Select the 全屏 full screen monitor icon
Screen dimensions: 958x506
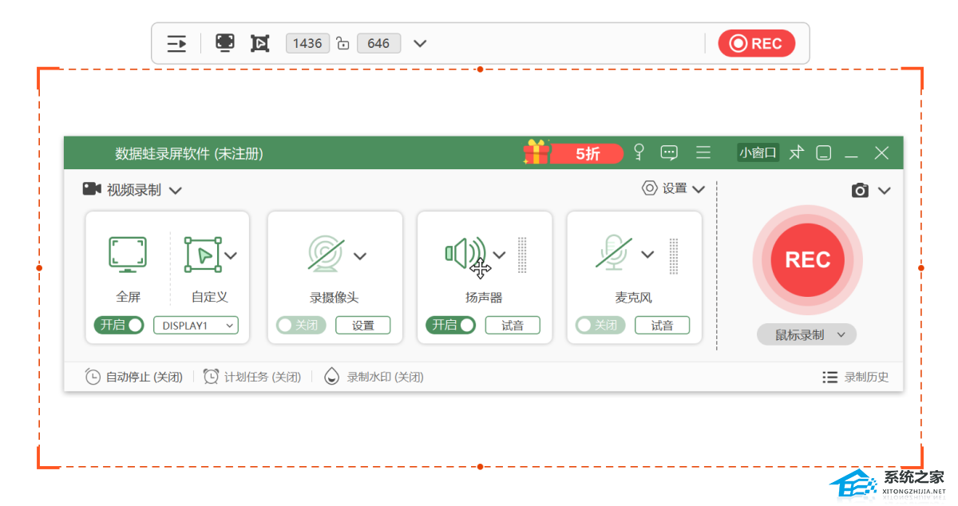tap(128, 255)
